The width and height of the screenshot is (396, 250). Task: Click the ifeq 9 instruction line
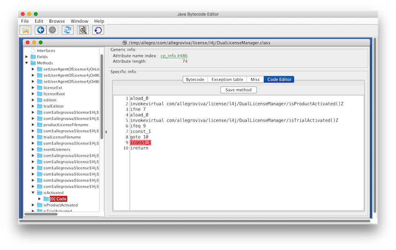pyautogui.click(x=138, y=126)
